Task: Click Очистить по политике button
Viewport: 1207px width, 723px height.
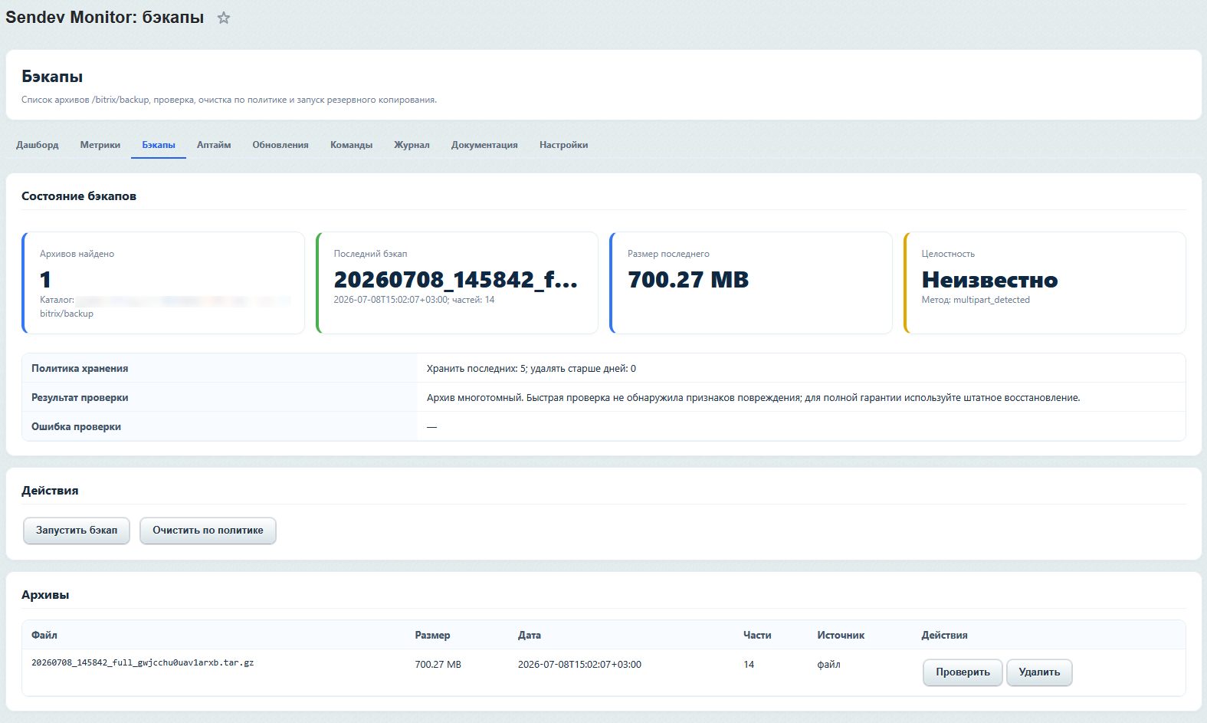Action: coord(208,531)
